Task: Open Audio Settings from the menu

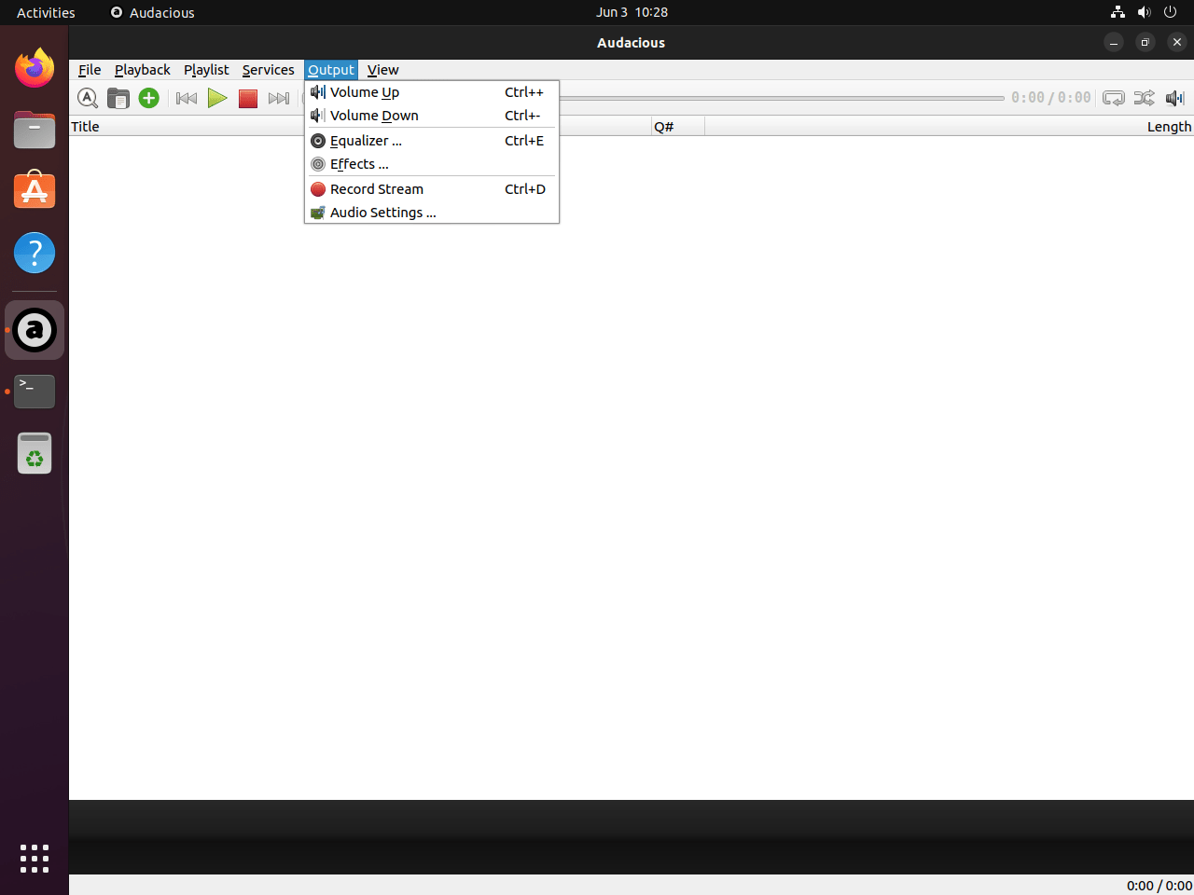Action: pos(382,213)
